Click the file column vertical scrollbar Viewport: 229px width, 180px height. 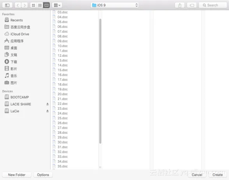[100, 81]
